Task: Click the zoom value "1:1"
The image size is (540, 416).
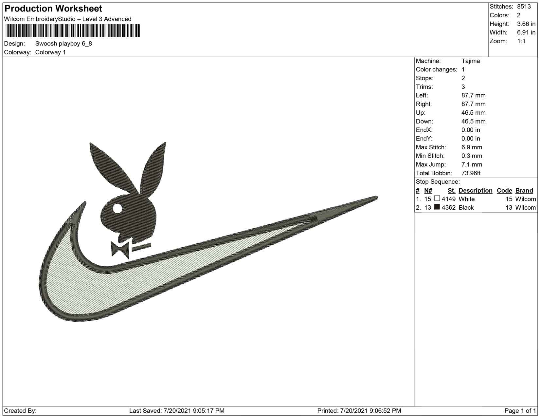Action: click(x=521, y=41)
